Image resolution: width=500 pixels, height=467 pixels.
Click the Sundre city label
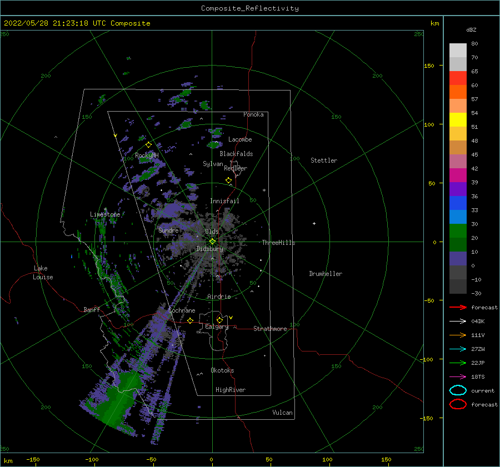tap(168, 230)
